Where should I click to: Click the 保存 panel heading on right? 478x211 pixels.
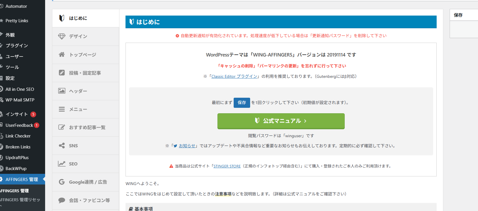(458, 15)
